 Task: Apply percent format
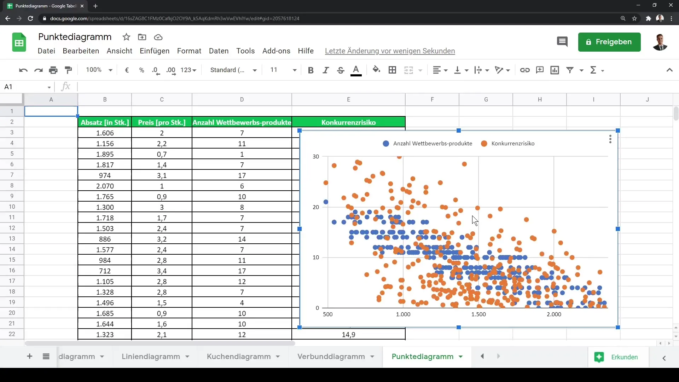click(x=142, y=70)
